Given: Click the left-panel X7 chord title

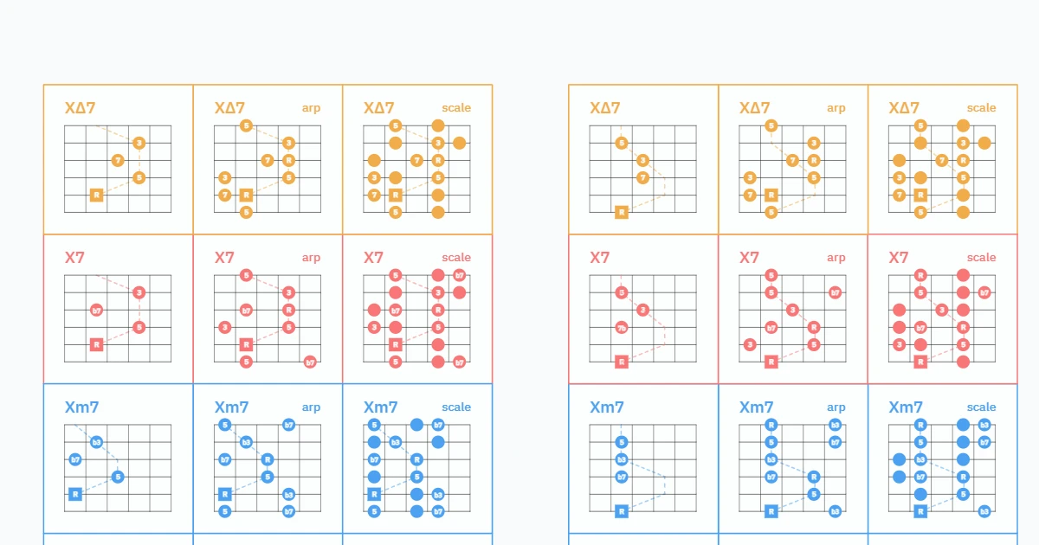Looking at the screenshot, I should click(x=75, y=258).
